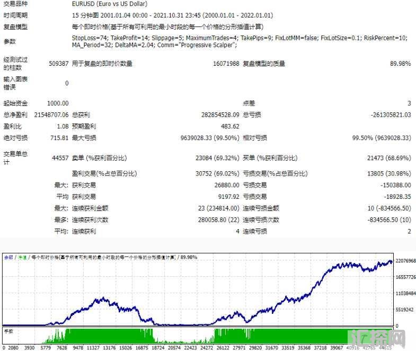Select loss trades value 13805 (30.98%)

[x=389, y=173]
